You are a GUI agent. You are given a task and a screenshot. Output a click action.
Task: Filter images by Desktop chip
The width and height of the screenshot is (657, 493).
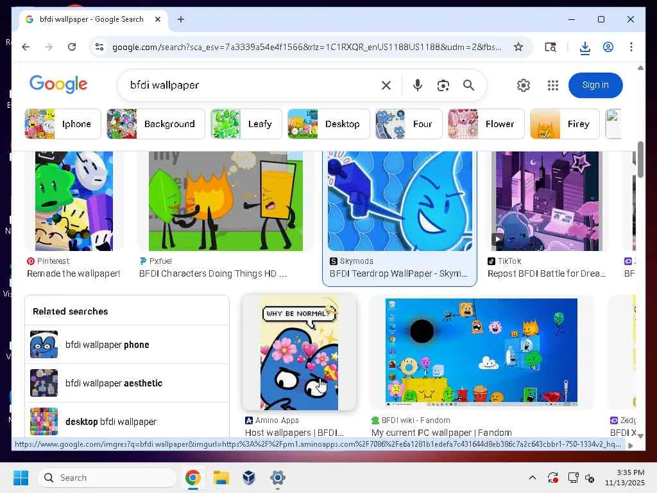[x=328, y=124]
